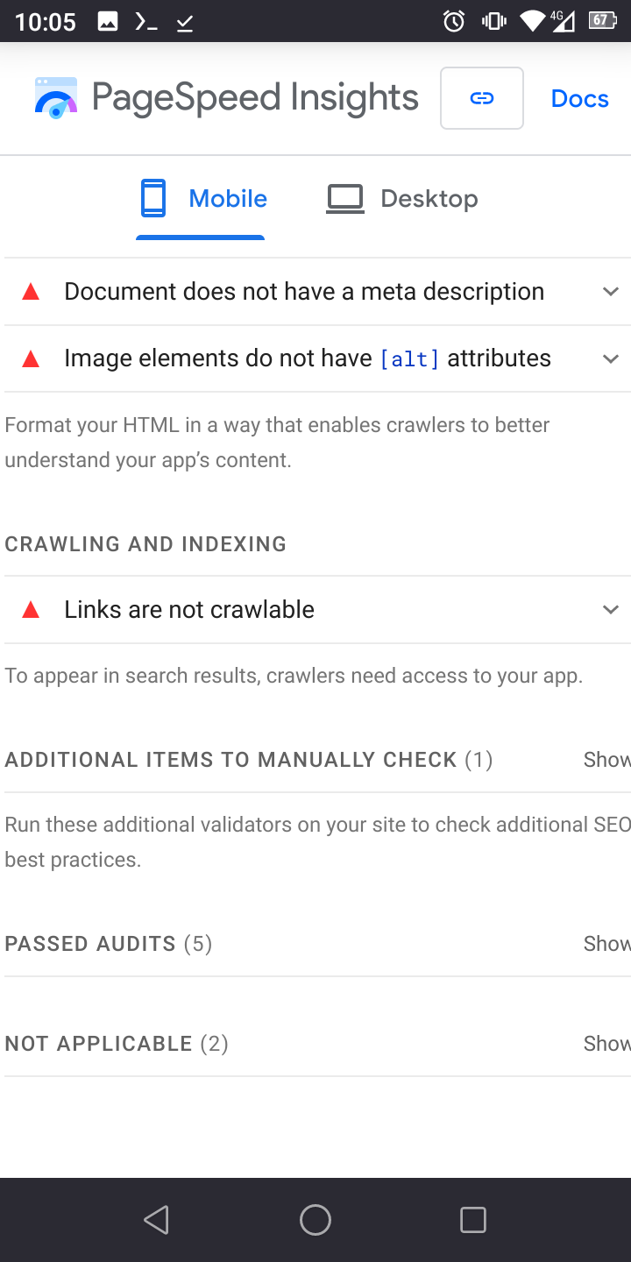This screenshot has width=631, height=1262.
Task: Tap the Android back navigation triangle
Action: pyautogui.click(x=157, y=1219)
